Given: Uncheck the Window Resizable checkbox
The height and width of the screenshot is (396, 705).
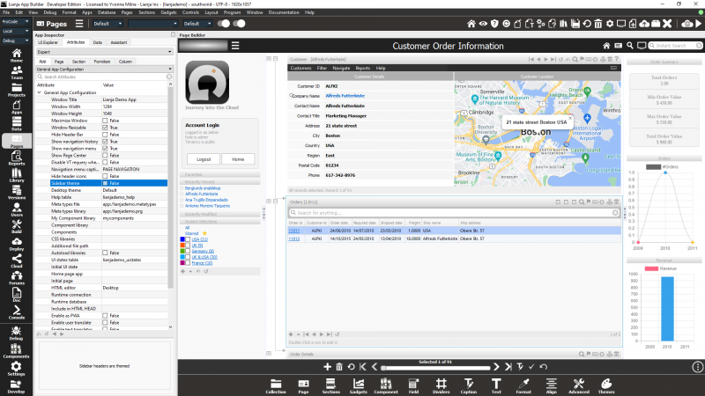Looking at the screenshot, I should (x=106, y=127).
